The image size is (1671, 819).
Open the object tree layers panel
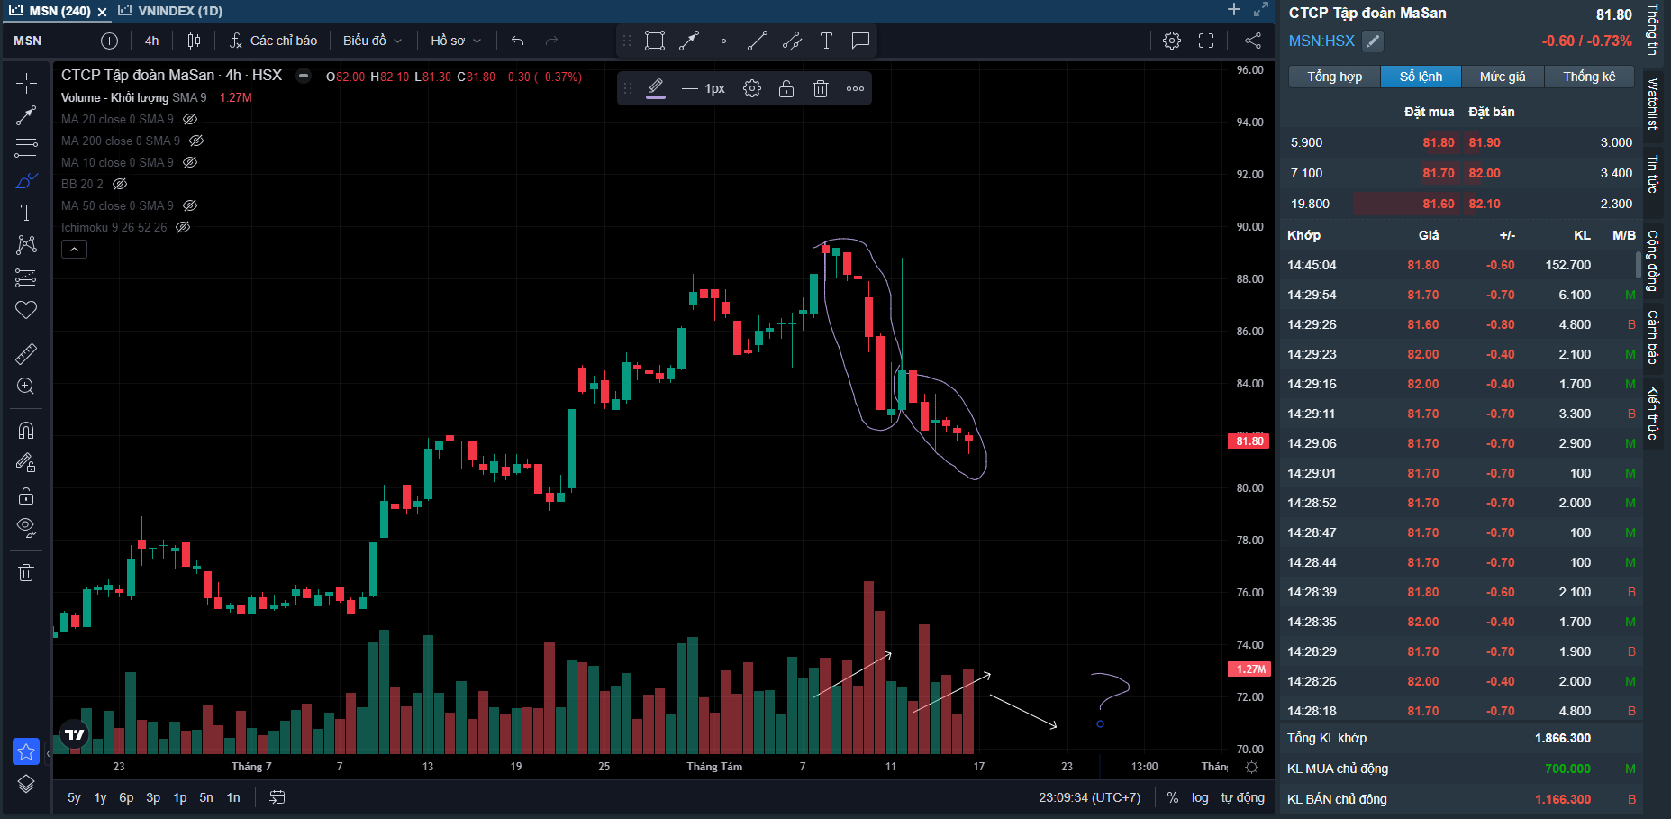26,784
